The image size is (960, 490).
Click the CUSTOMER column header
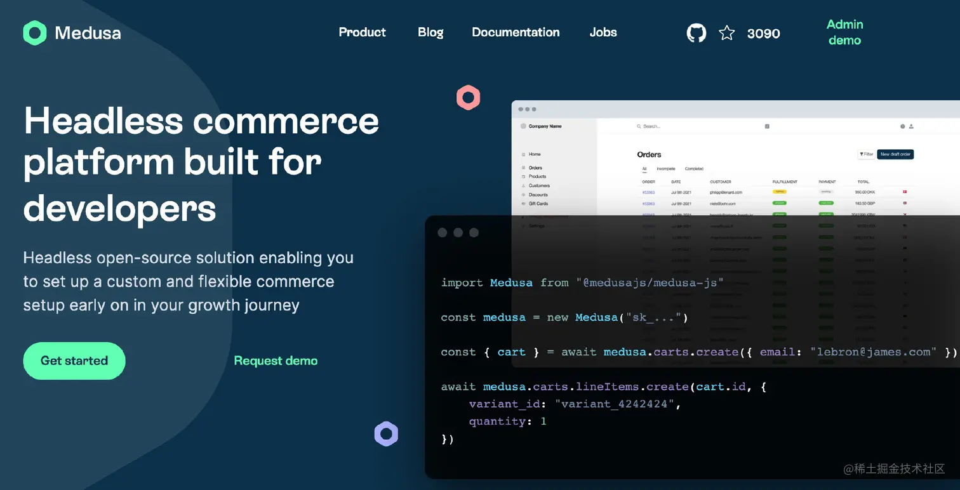pyautogui.click(x=721, y=182)
